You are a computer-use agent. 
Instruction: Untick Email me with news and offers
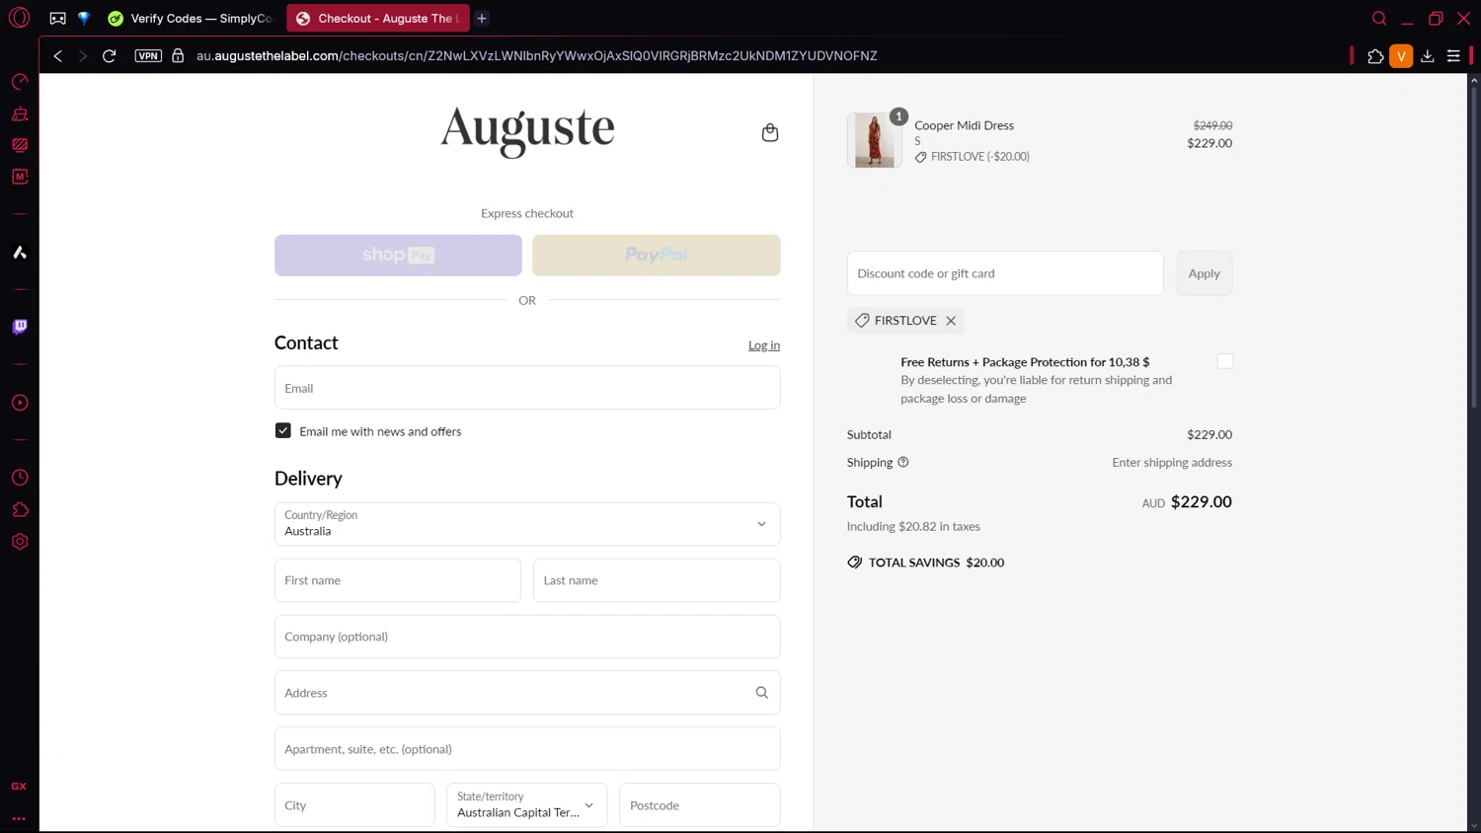[x=283, y=431]
